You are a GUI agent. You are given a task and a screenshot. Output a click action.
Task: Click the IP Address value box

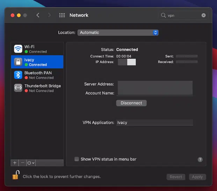(127, 62)
